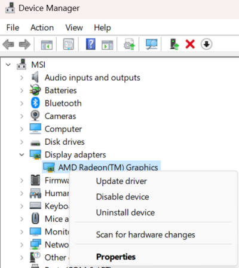This screenshot has height=268, width=239.
Task: Expand the Cameras category
Action: pyautogui.click(x=22, y=116)
